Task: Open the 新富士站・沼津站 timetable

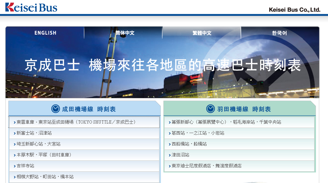Action: (x=84, y=133)
